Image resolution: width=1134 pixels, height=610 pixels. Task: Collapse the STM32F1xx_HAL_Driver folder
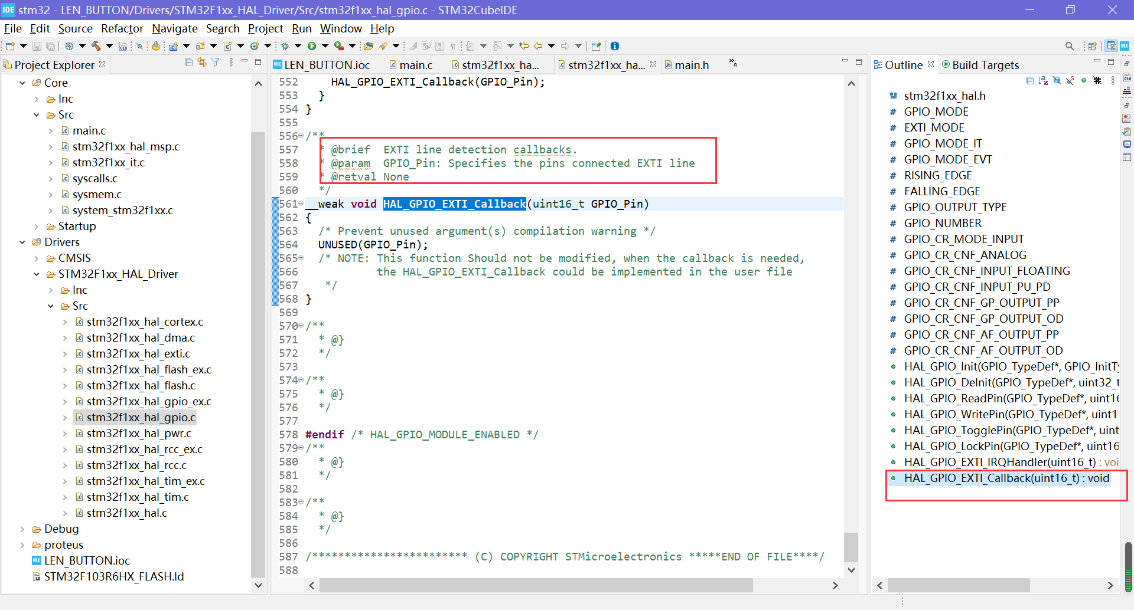[37, 274]
